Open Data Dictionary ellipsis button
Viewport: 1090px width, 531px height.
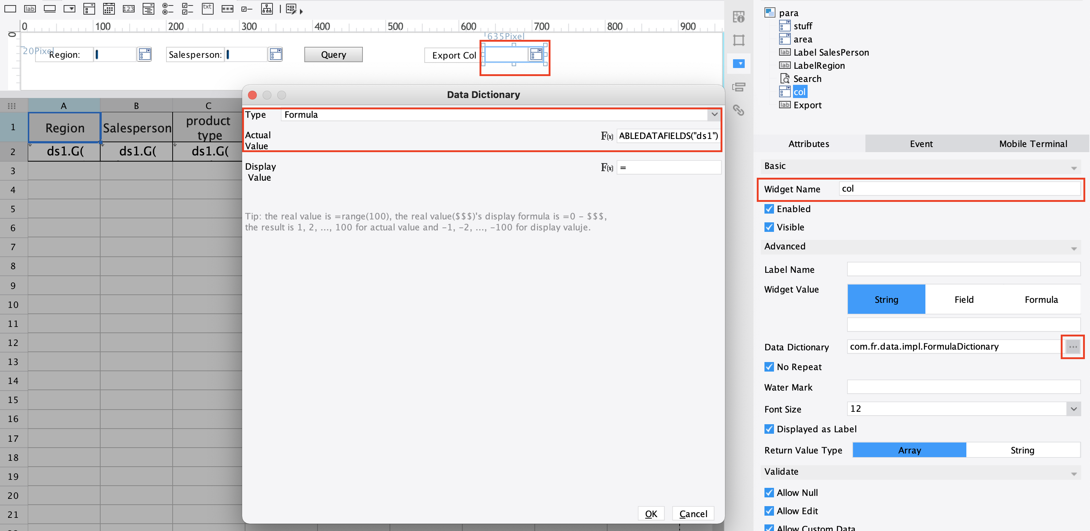1073,347
